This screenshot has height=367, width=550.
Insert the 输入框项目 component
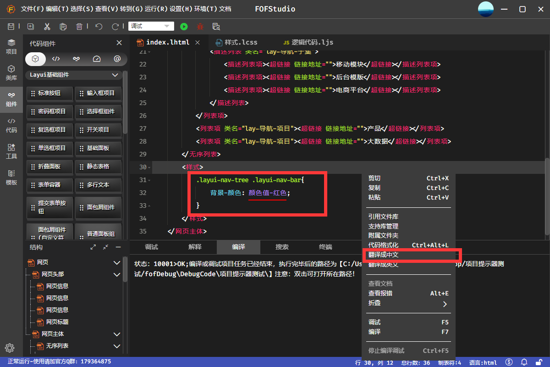tap(98, 93)
